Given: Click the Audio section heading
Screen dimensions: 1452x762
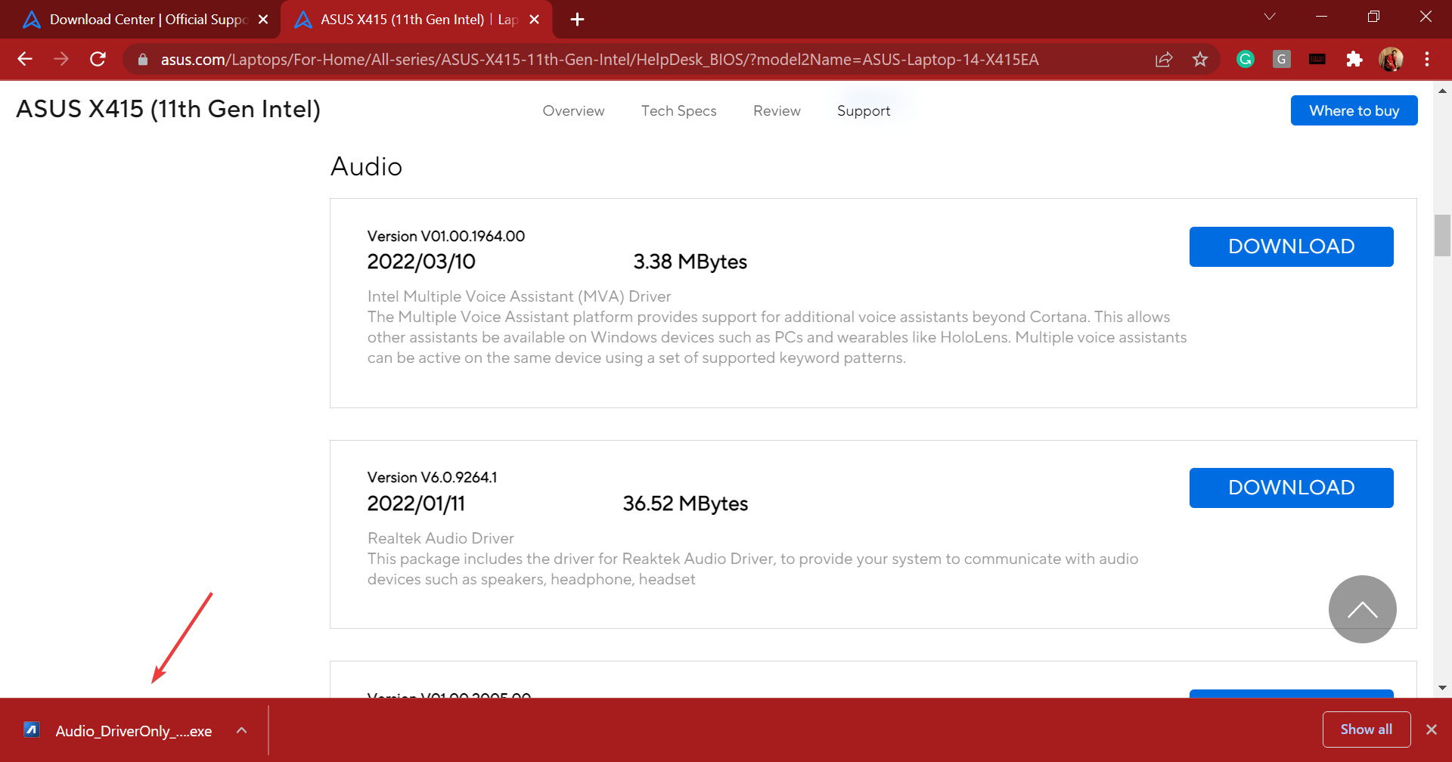Looking at the screenshot, I should click(x=366, y=166).
